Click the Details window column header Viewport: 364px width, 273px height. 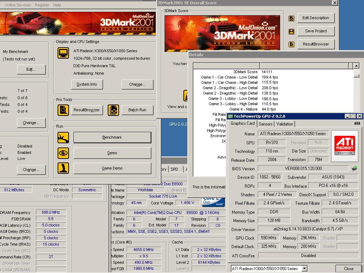tap(273, 66)
